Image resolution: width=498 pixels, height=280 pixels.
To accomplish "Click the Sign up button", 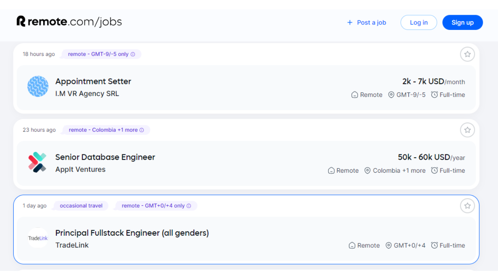I will [x=463, y=23].
